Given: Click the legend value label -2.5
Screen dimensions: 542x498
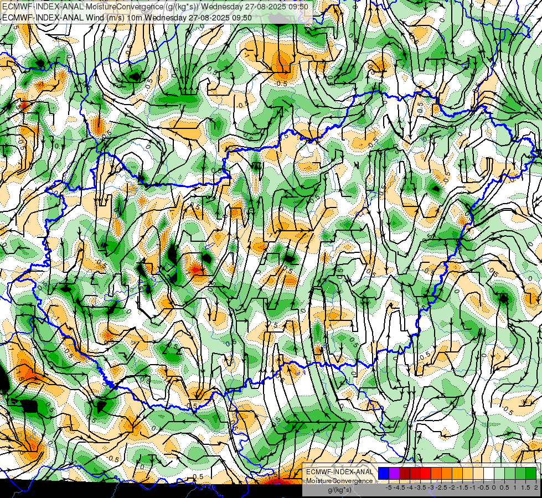Looking at the screenshot, I should (442, 487).
